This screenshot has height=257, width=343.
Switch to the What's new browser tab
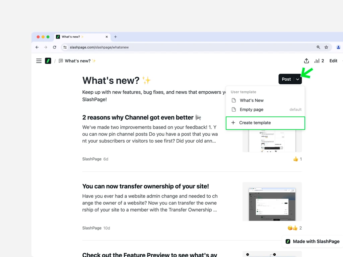click(x=82, y=37)
